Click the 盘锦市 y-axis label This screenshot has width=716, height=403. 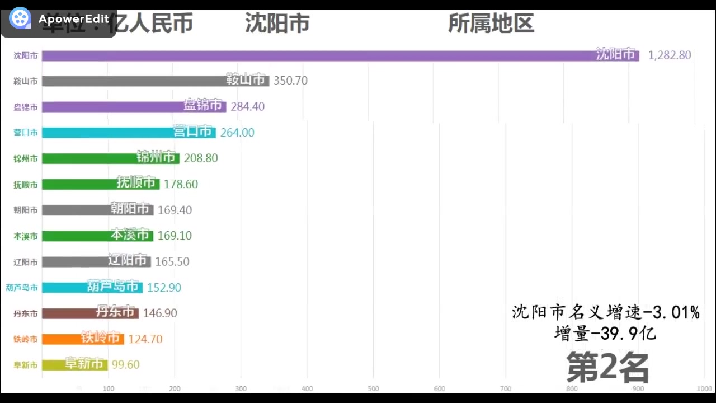coord(26,107)
